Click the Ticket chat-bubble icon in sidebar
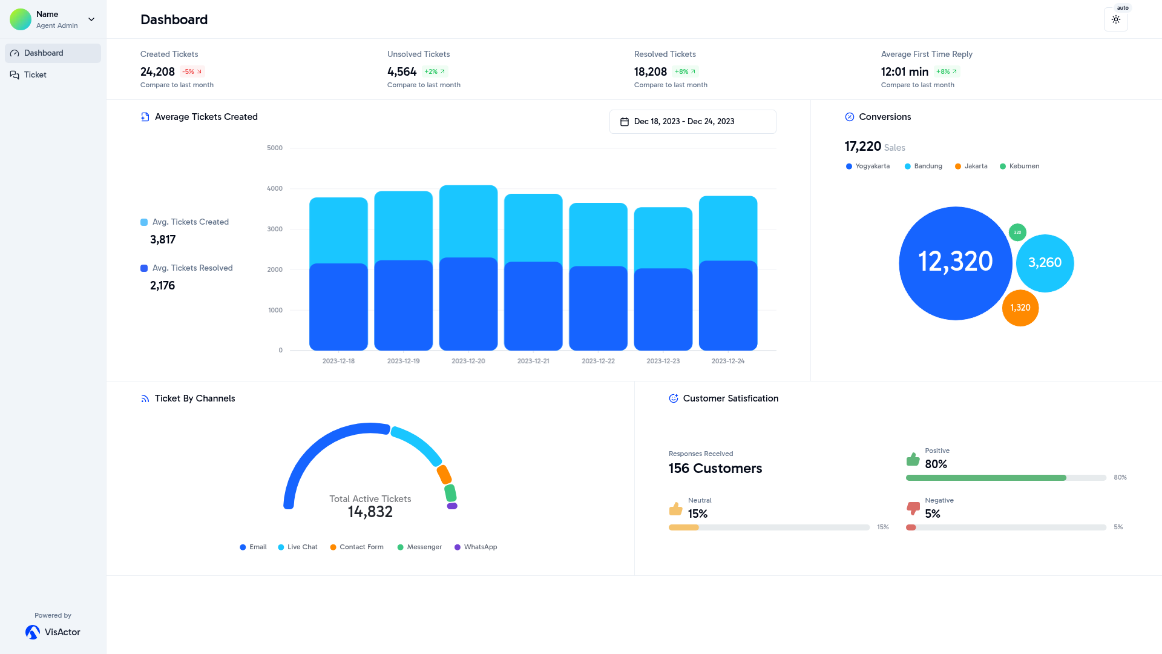1162x654 pixels. click(x=15, y=75)
